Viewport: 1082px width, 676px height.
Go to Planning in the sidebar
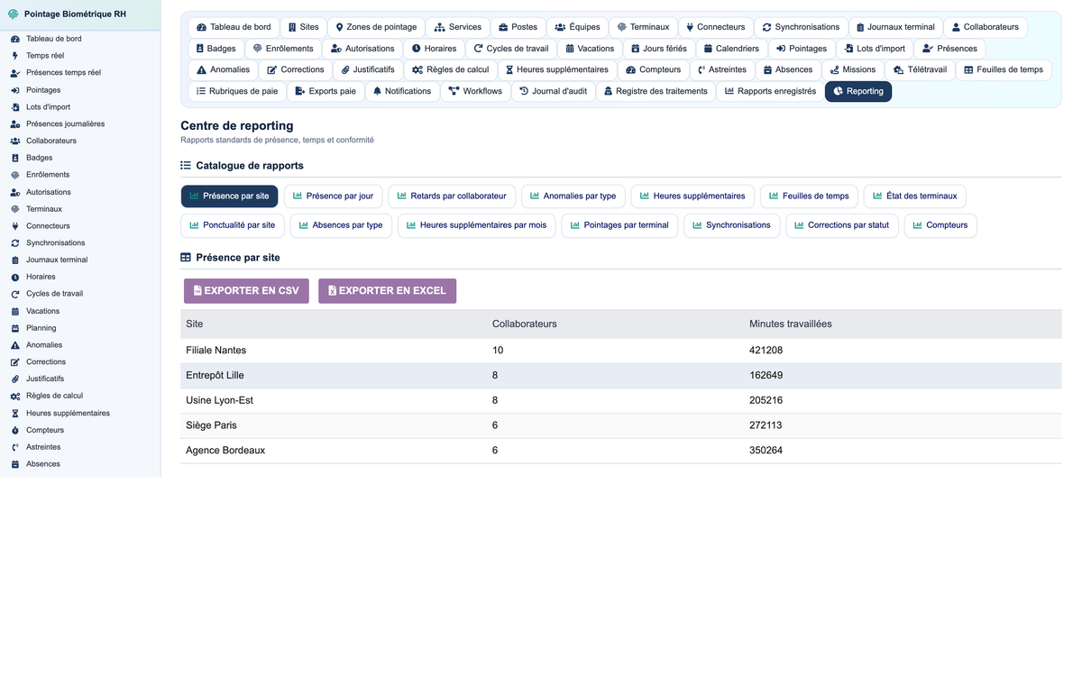coord(41,328)
